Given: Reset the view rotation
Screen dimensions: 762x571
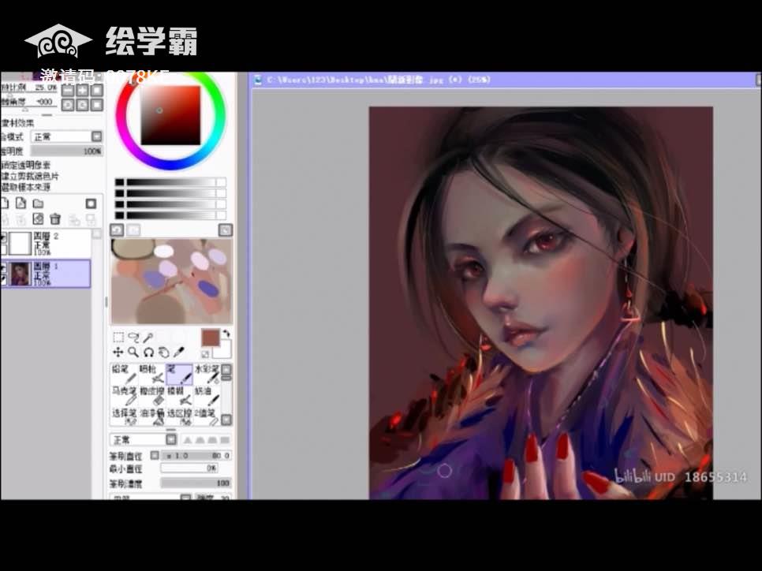Looking at the screenshot, I should pos(97,104).
